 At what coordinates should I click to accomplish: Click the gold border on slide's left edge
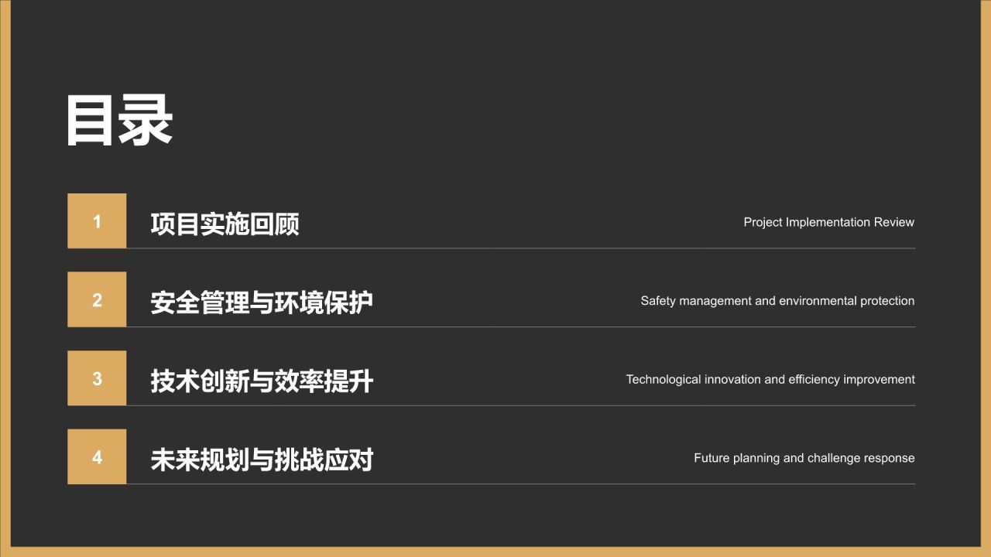5,278
